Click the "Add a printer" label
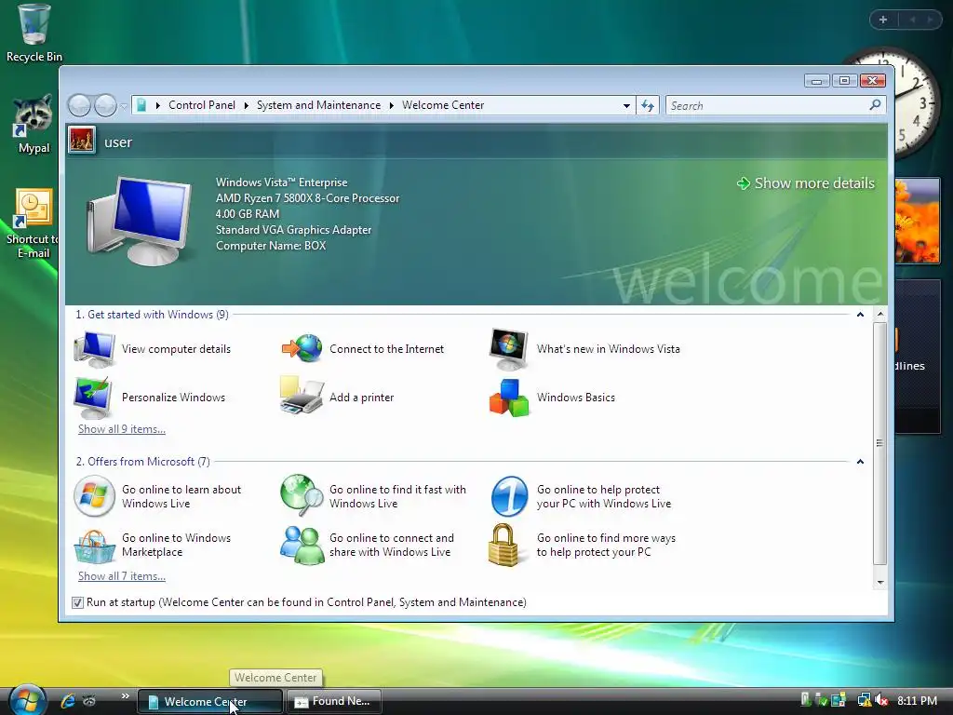Image resolution: width=953 pixels, height=715 pixels. (x=362, y=398)
